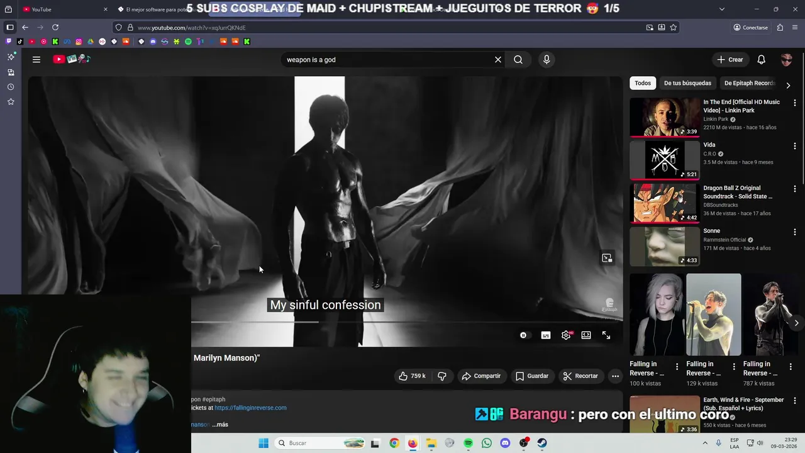
Task: Enter fullscreen in the video player
Action: (x=606, y=335)
